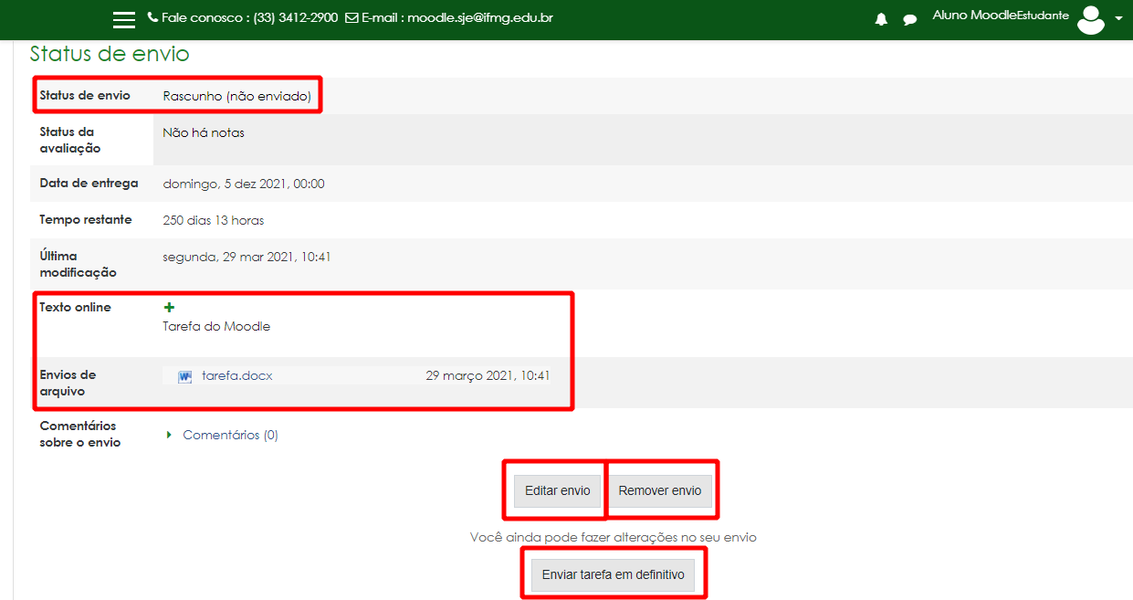
Task: Open the notifications bell
Action: point(881,19)
